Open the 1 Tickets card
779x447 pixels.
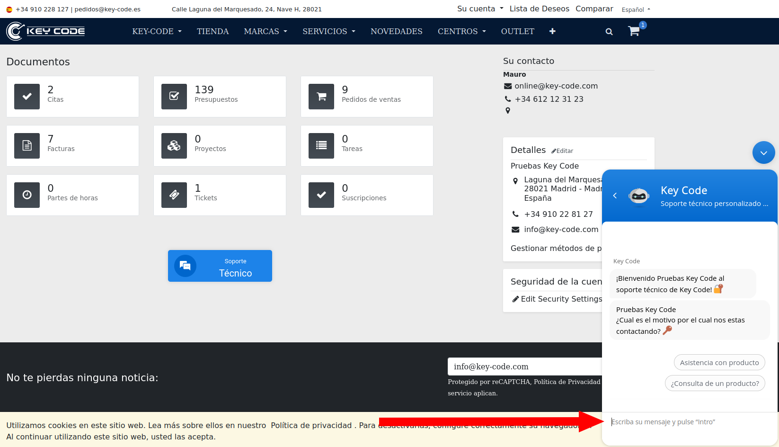tap(220, 195)
